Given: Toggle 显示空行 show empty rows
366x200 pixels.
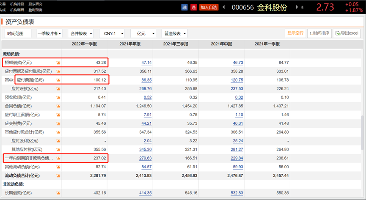Looking at the screenshot, I should 295,33.
